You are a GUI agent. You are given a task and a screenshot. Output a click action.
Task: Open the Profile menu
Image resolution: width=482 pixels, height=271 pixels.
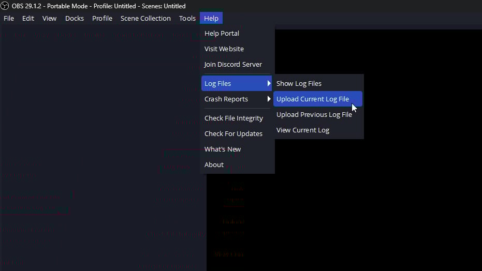pyautogui.click(x=102, y=19)
